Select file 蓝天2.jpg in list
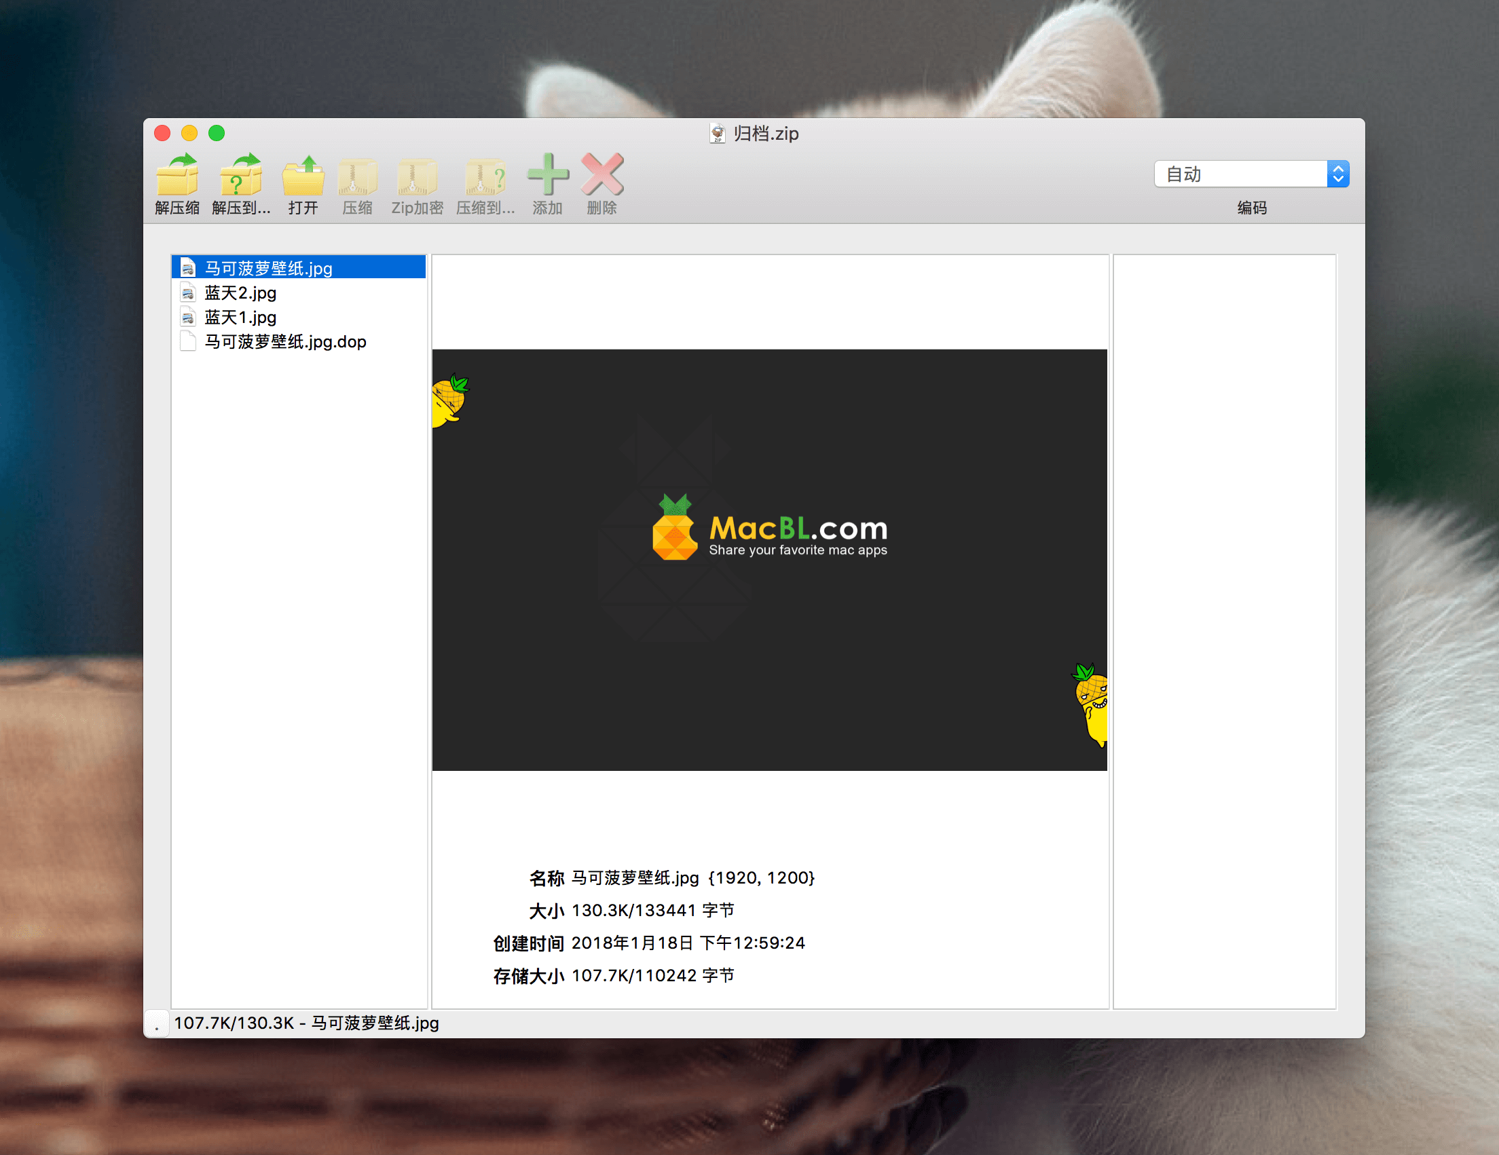The width and height of the screenshot is (1499, 1155). (x=299, y=293)
